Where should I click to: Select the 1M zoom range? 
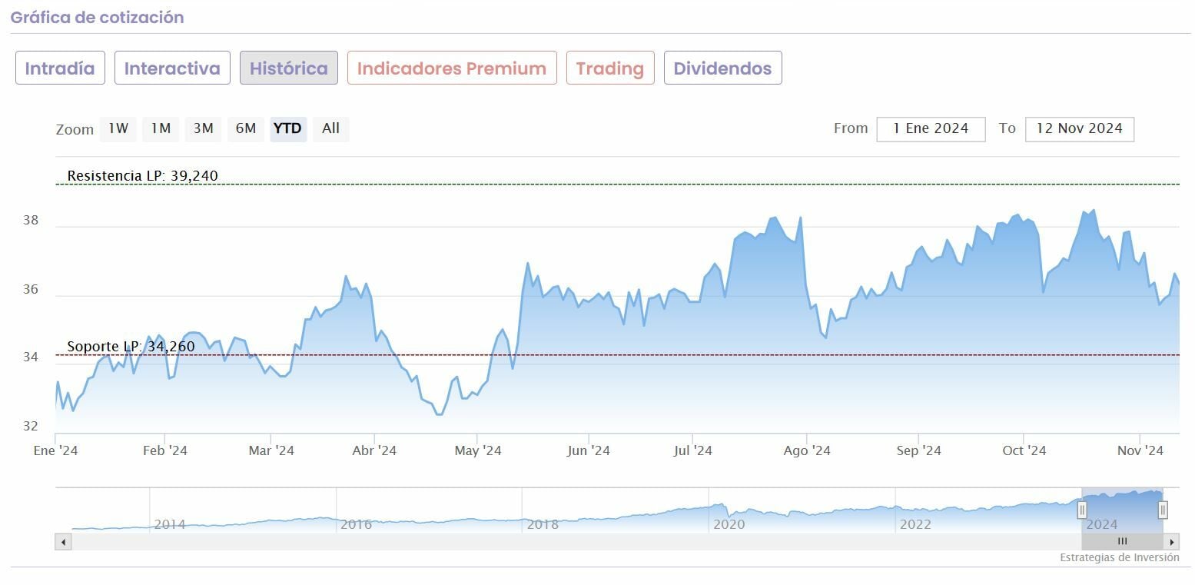coord(161,129)
